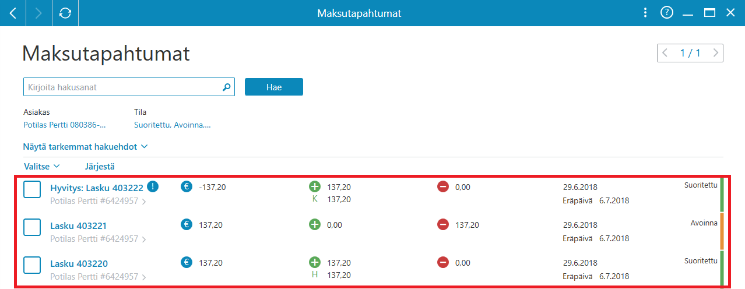Click the green plus icon in Lasku 403220 row

[x=315, y=263]
